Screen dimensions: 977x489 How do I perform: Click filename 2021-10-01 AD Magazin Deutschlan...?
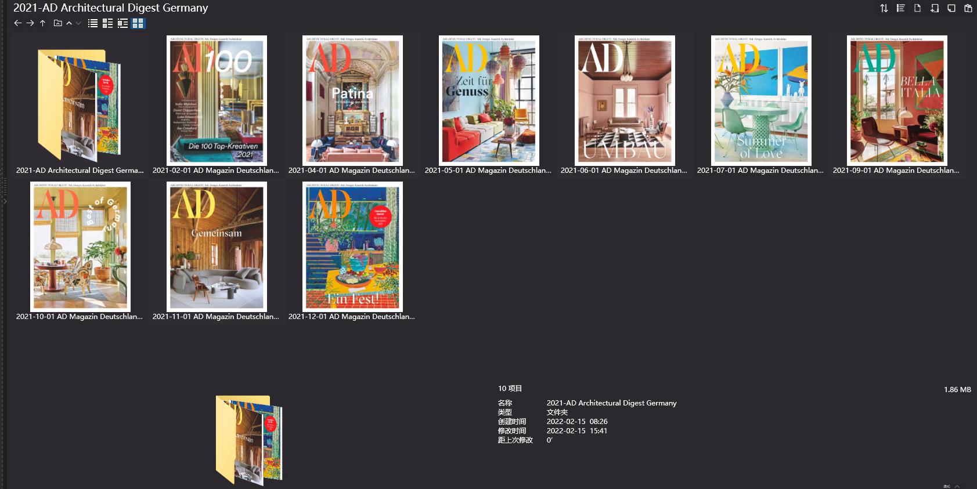click(x=80, y=317)
